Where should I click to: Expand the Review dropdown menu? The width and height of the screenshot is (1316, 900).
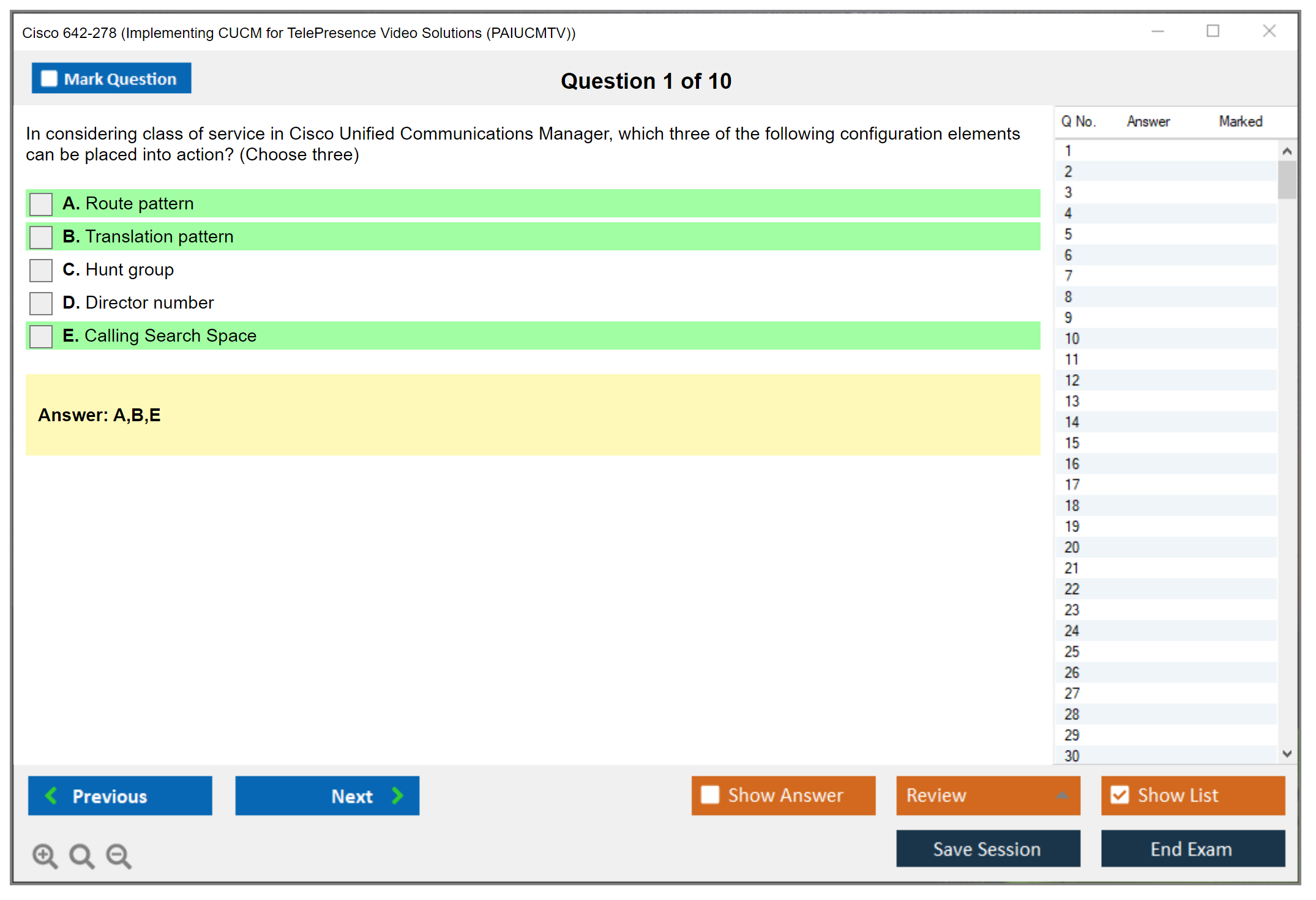pos(1062,795)
